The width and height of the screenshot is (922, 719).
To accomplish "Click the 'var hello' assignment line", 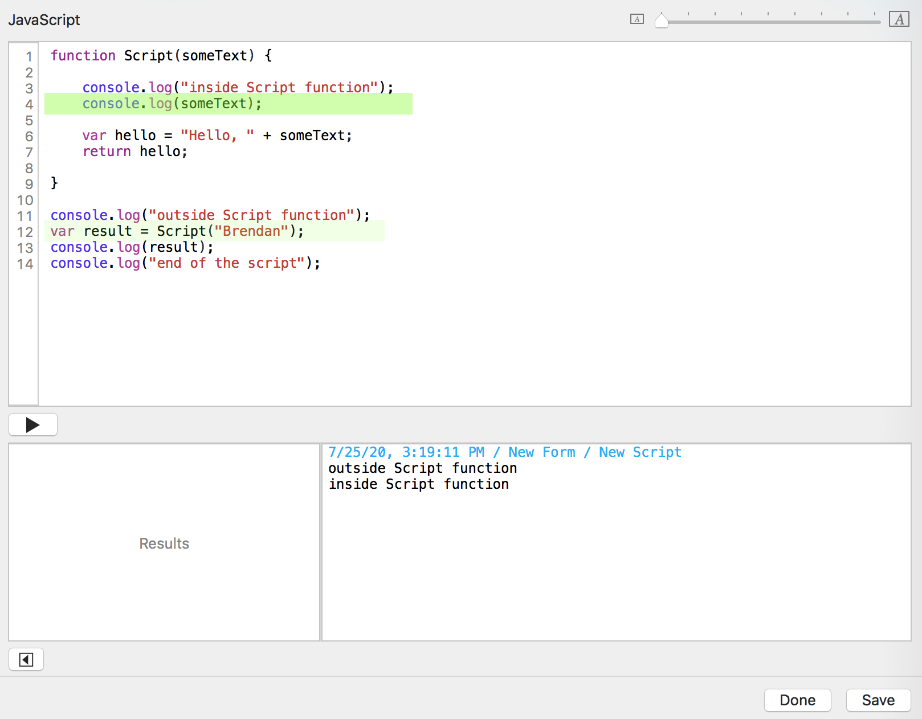I will pyautogui.click(x=217, y=136).
